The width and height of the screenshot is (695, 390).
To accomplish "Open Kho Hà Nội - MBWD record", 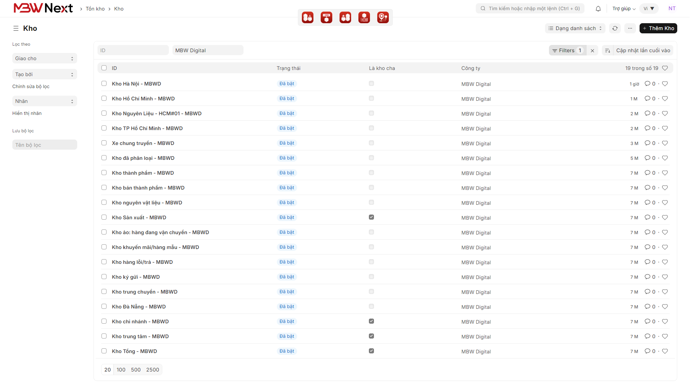I will click(x=136, y=84).
